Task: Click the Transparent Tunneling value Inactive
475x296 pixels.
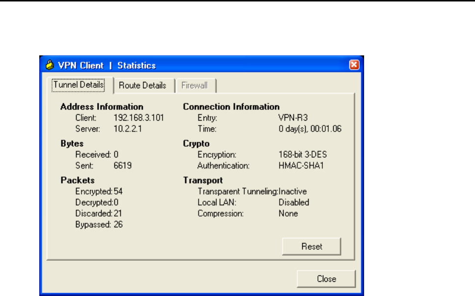Action: point(292,192)
